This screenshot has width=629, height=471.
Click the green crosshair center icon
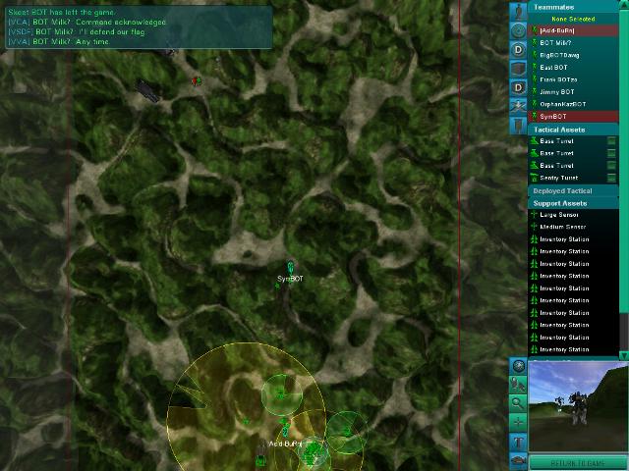coord(518,422)
